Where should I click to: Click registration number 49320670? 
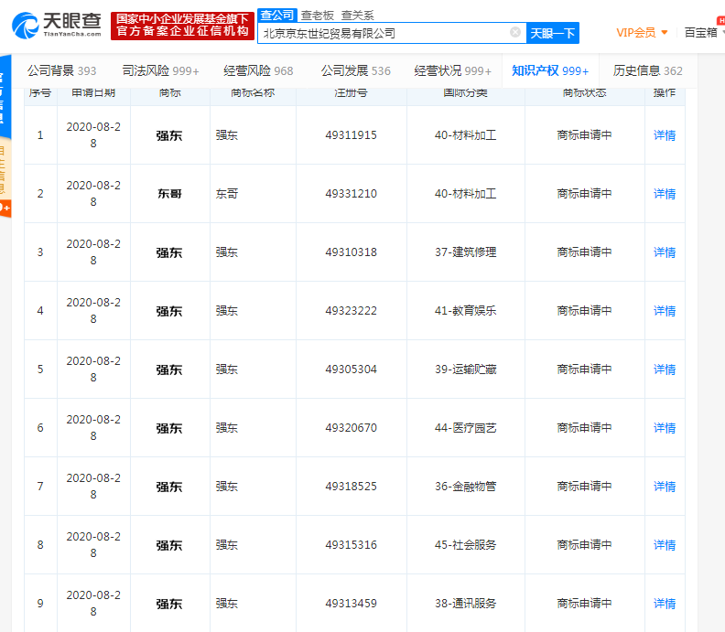pos(351,428)
